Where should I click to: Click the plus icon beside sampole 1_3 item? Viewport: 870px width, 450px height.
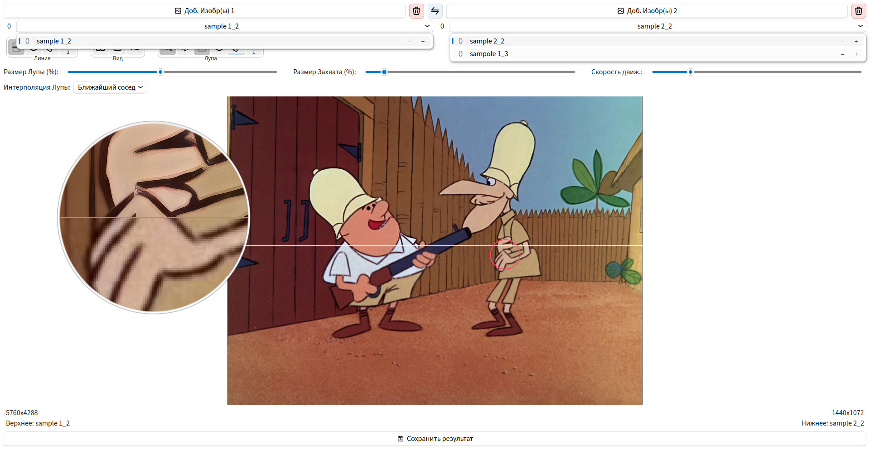tap(856, 54)
